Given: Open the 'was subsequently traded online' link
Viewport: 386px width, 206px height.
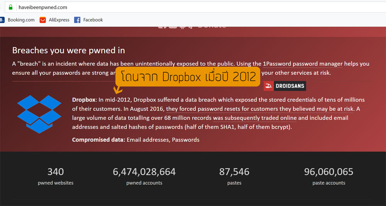Looking at the screenshot, I should click(x=255, y=118).
